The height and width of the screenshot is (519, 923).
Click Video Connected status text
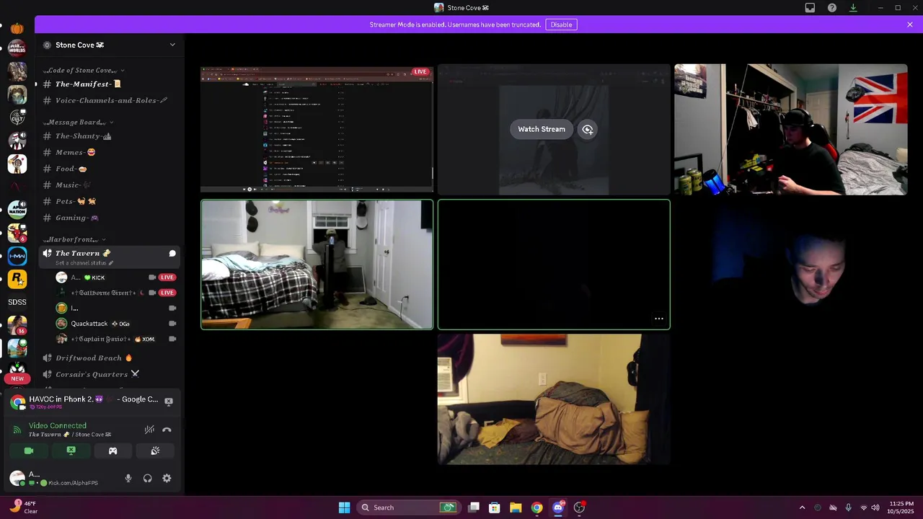[58, 425]
